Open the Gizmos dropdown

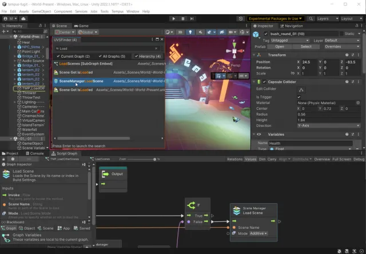point(244,32)
